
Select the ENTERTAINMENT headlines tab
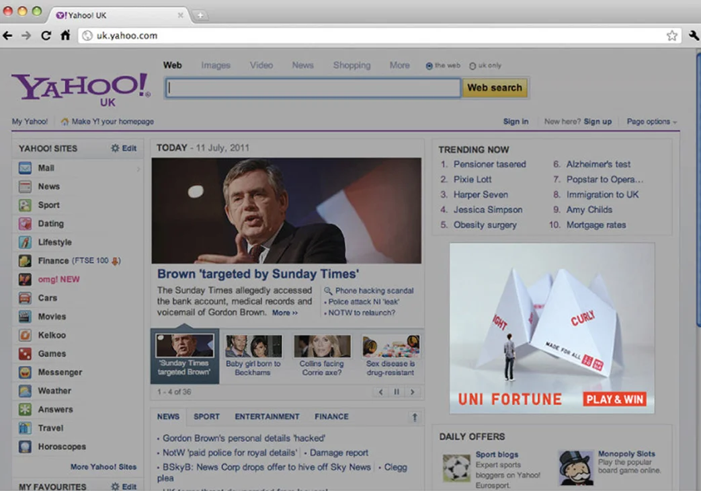267,417
